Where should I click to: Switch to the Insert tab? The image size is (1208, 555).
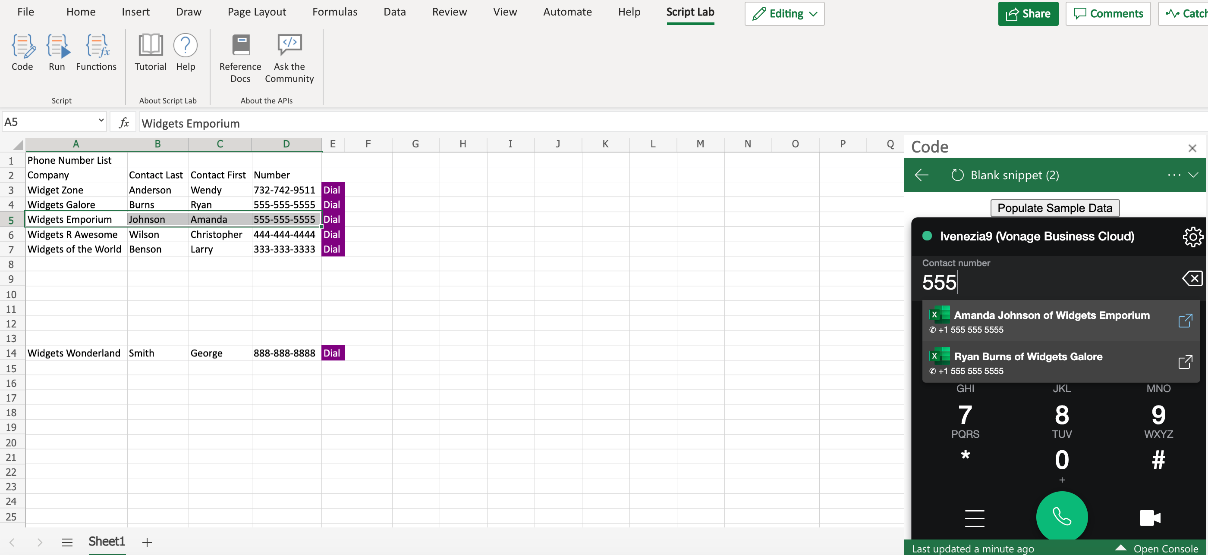(135, 12)
